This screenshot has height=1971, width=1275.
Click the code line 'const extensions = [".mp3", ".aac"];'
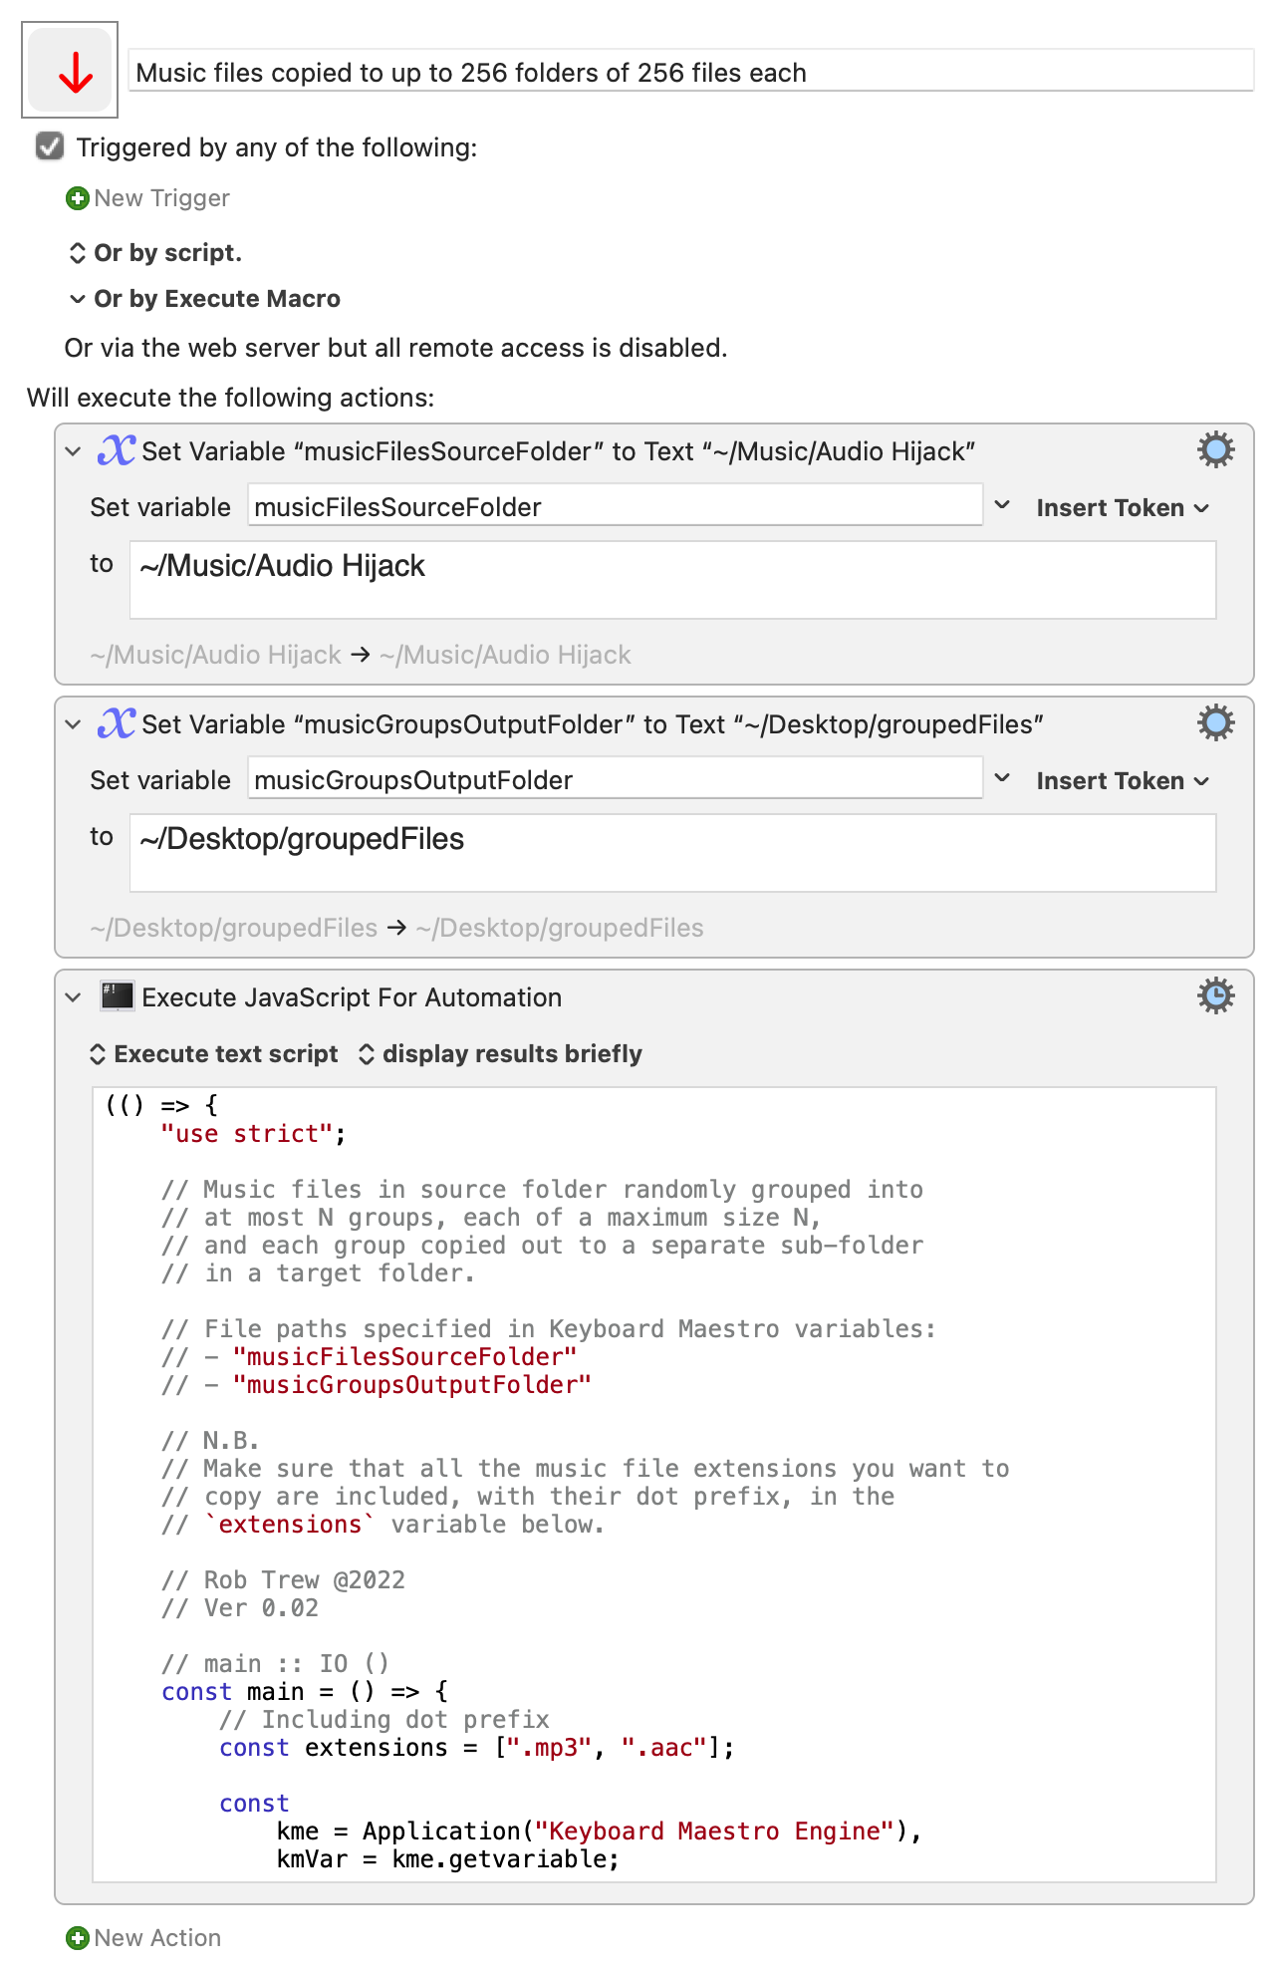coord(477,1748)
